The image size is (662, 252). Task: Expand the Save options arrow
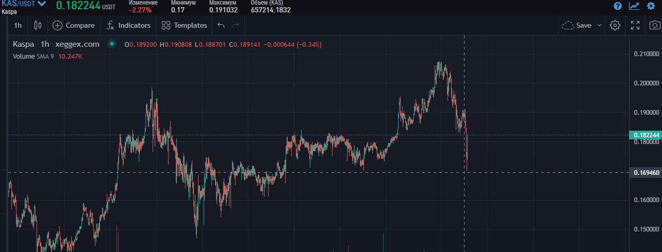coord(600,25)
